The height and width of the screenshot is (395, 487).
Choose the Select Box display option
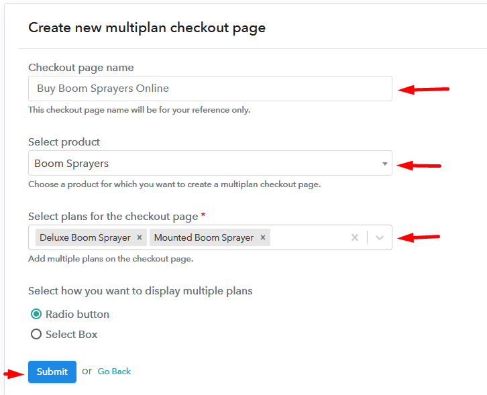[x=36, y=334]
